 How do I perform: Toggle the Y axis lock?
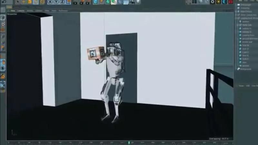(x=57, y=2)
